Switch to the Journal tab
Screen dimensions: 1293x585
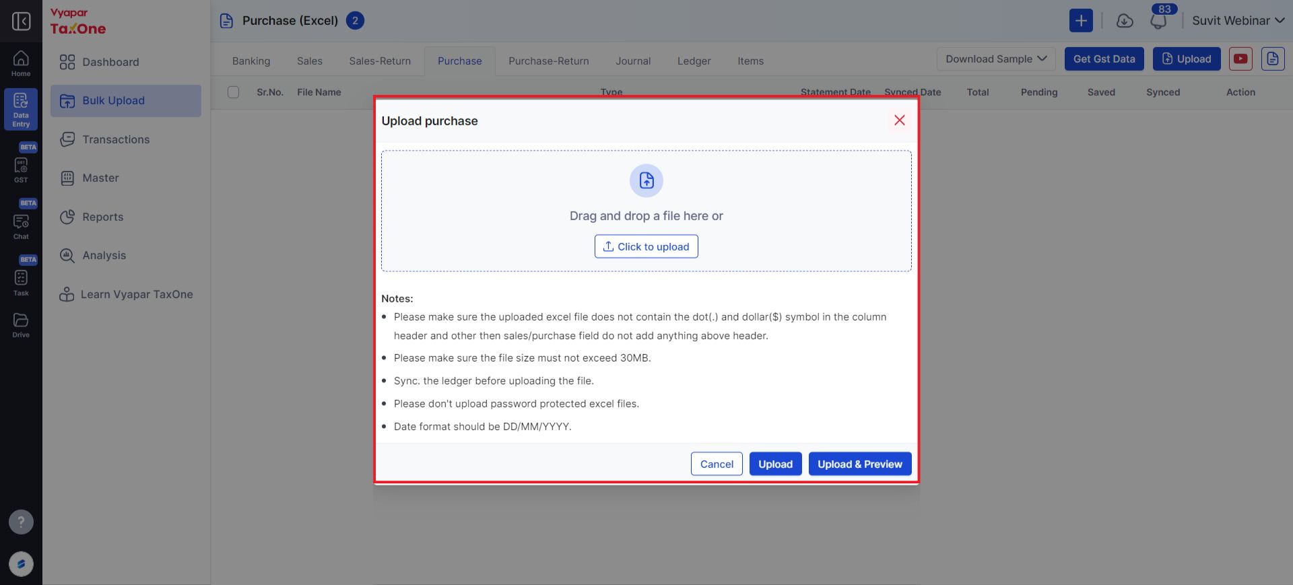coord(633,61)
